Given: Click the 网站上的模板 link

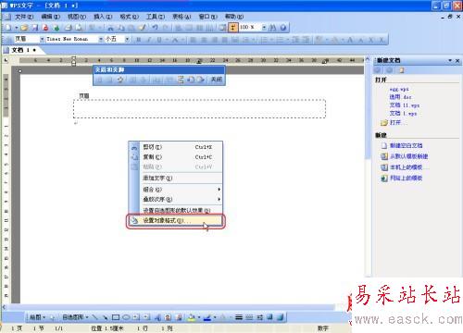Looking at the screenshot, I should 406,179.
